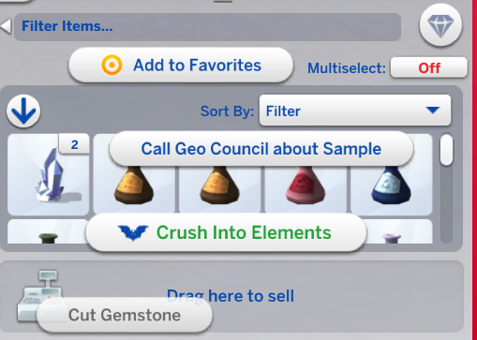
Task: Collapse panel with the left triangle arrow
Action: [x=6, y=26]
